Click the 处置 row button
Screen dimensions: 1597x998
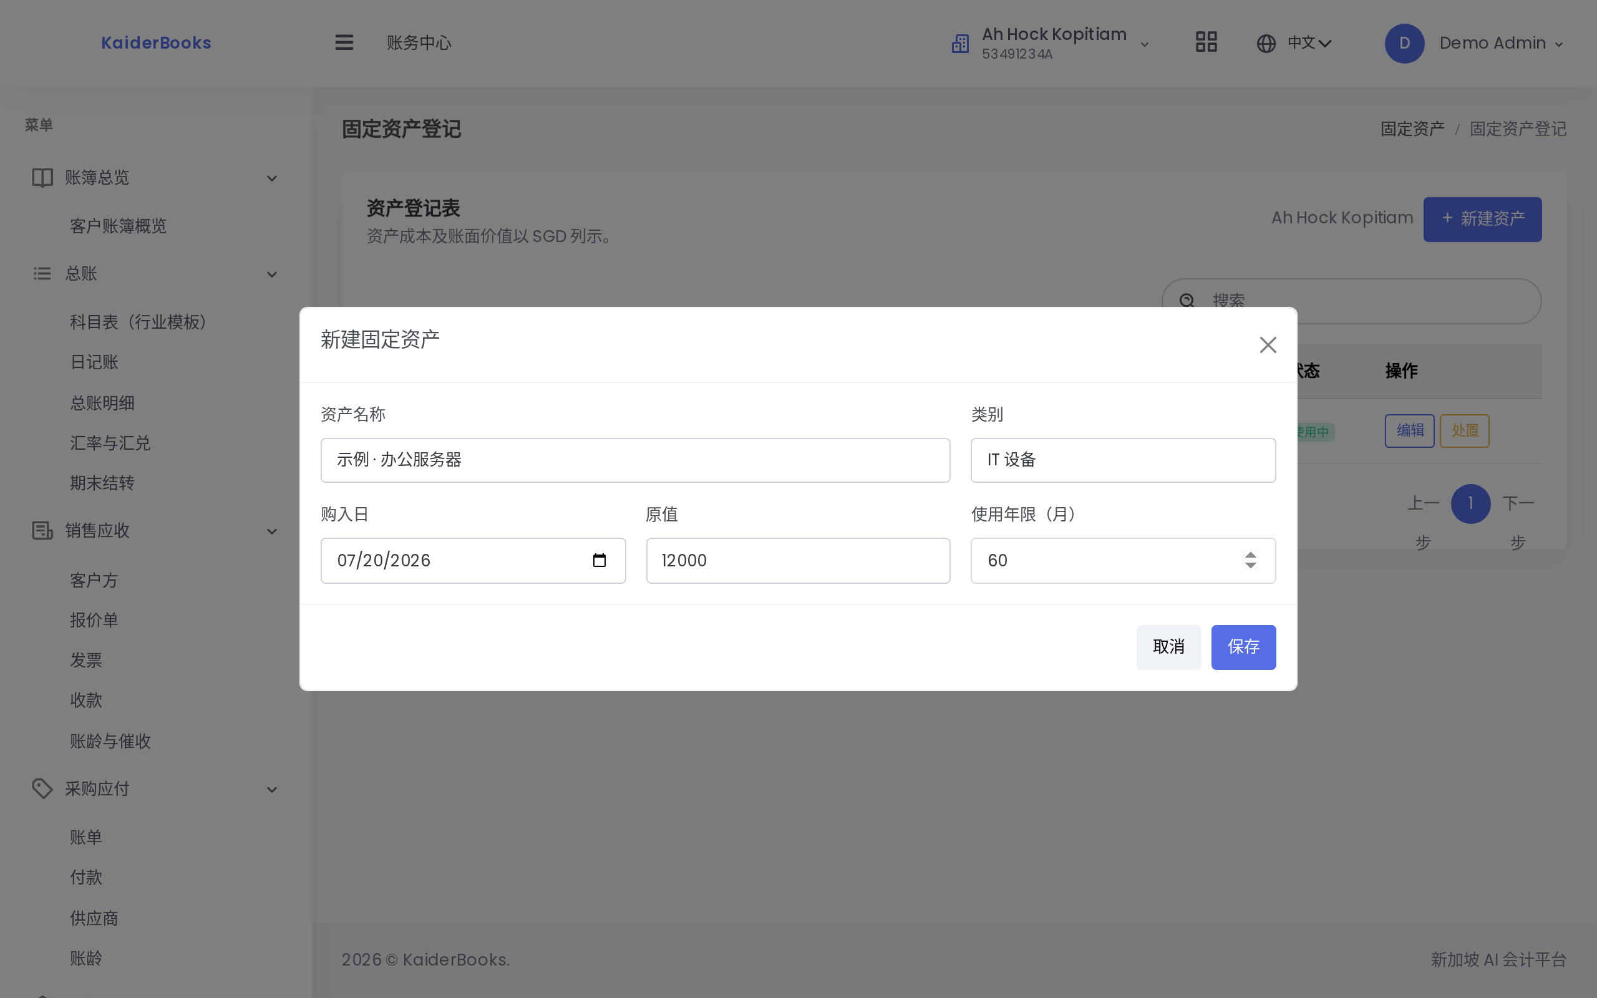pos(1464,431)
